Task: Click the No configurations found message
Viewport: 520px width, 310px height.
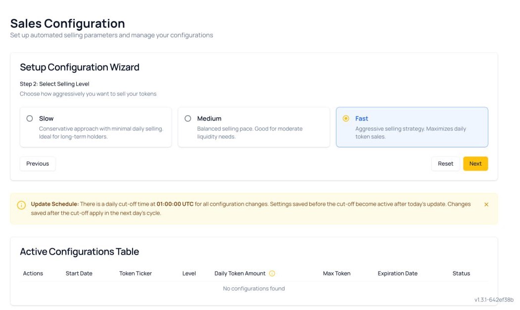Action: 254,288
